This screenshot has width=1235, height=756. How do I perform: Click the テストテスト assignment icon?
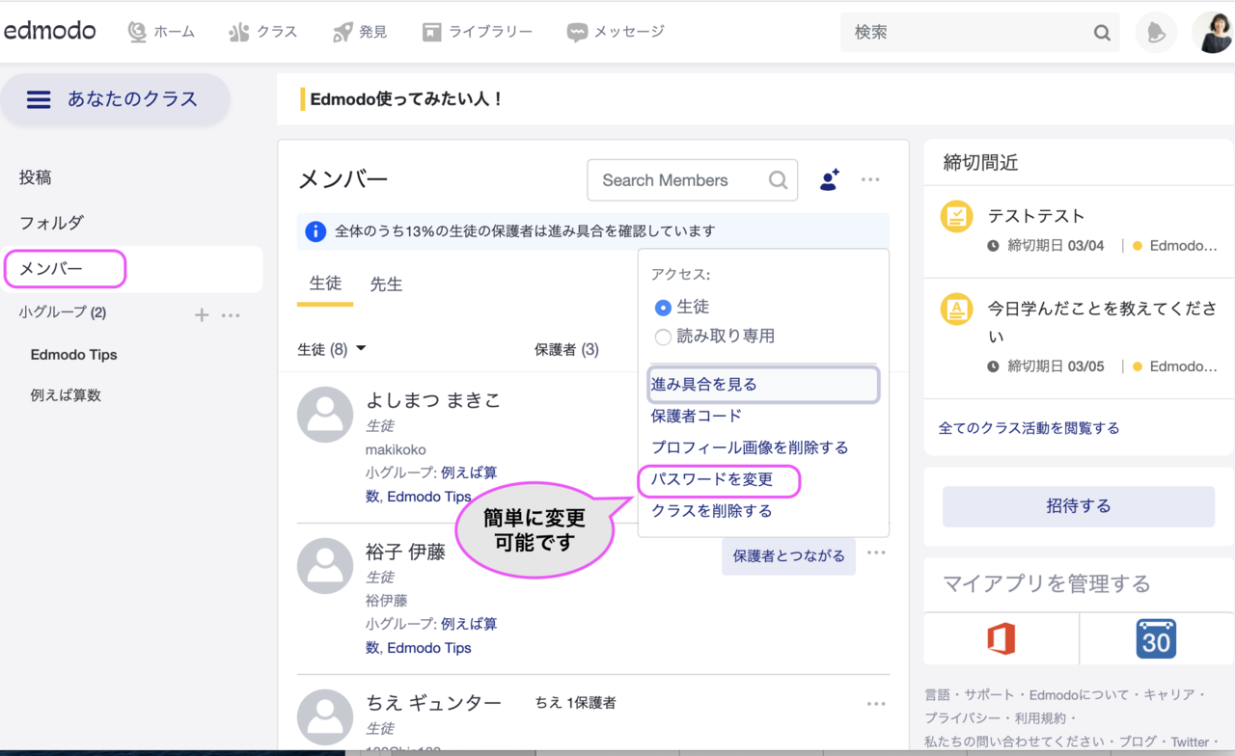click(957, 216)
